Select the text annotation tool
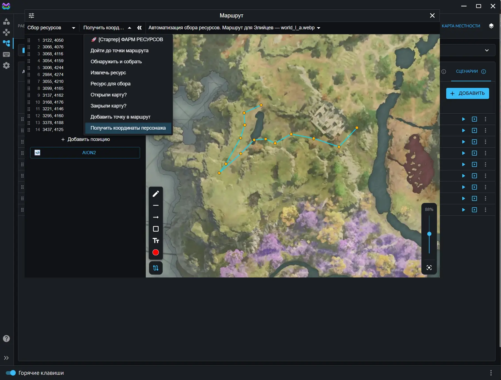The image size is (501, 380). click(156, 241)
